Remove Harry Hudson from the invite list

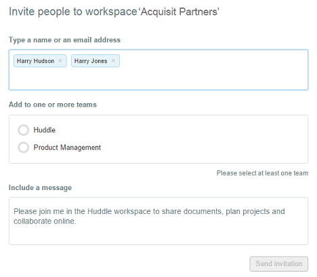coord(60,60)
